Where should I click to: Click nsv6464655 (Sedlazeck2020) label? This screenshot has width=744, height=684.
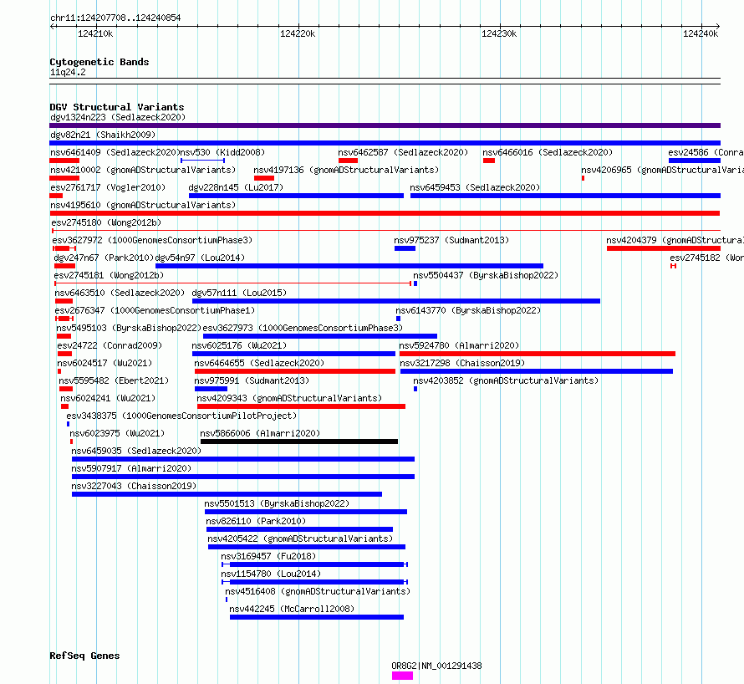[x=259, y=363]
